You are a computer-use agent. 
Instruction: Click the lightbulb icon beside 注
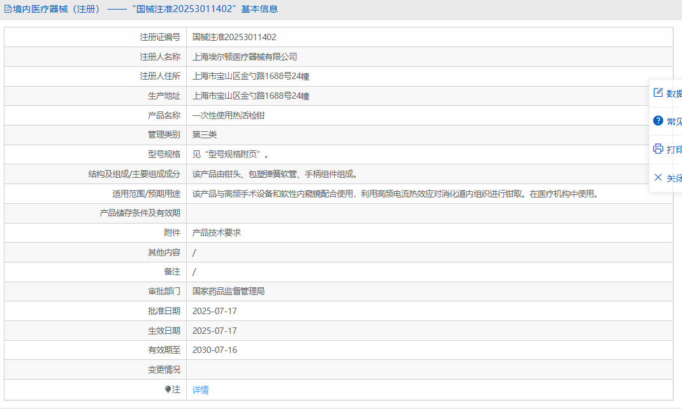coord(168,389)
